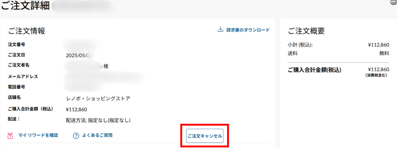The image size is (397, 156).
Task: Click the 小計 (税込) amount in summary
Action: [378, 45]
